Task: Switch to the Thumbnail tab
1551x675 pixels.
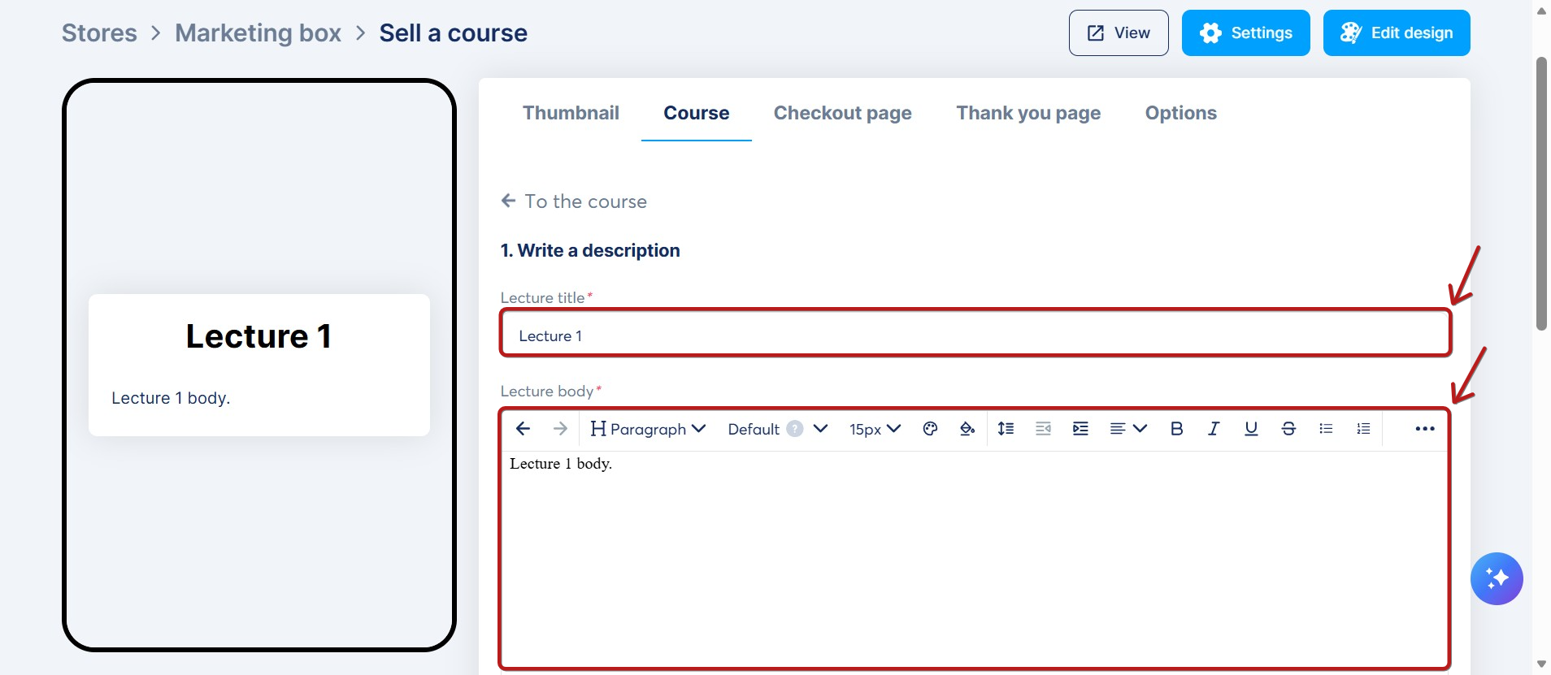Action: tap(571, 113)
